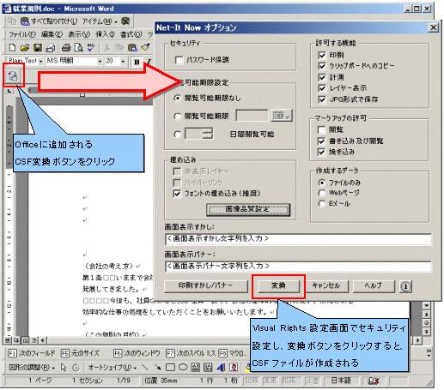Click the Print icon in Word toolbar
Viewport: 444px width, 390px height.
[x=66, y=47]
